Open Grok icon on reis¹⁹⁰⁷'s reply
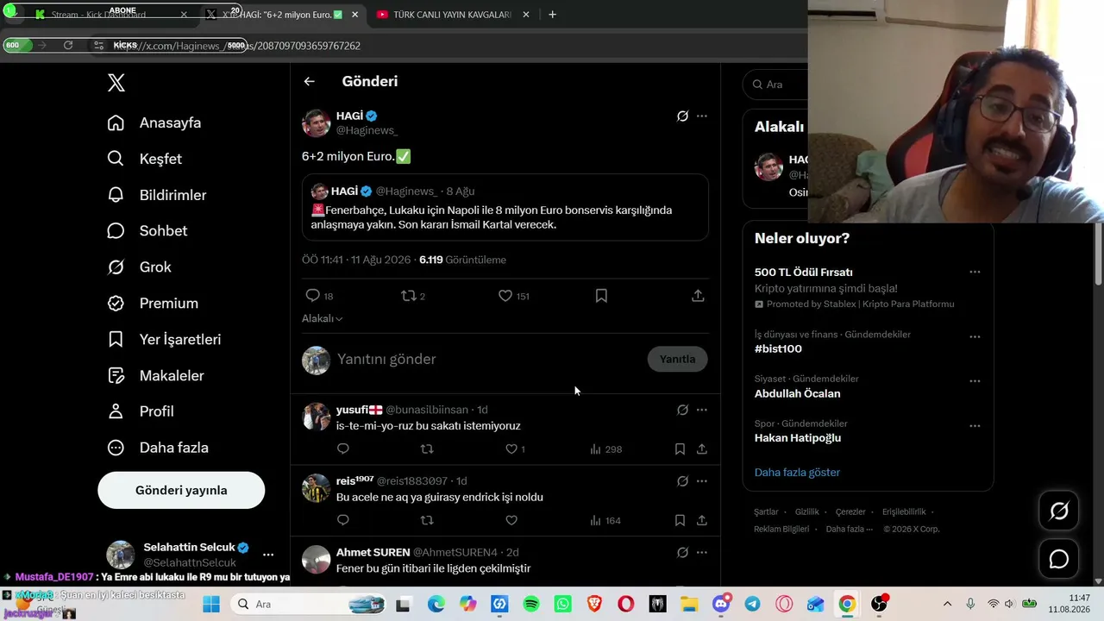The height and width of the screenshot is (621, 1104). tap(682, 481)
